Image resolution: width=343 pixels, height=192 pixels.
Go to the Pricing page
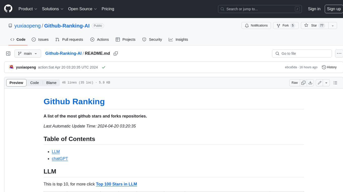coord(108,9)
